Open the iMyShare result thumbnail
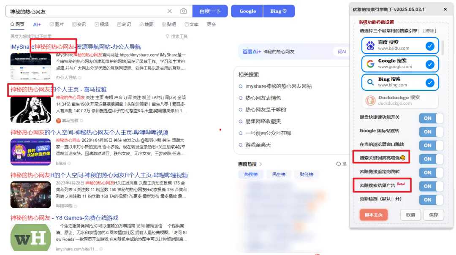 click(x=30, y=66)
